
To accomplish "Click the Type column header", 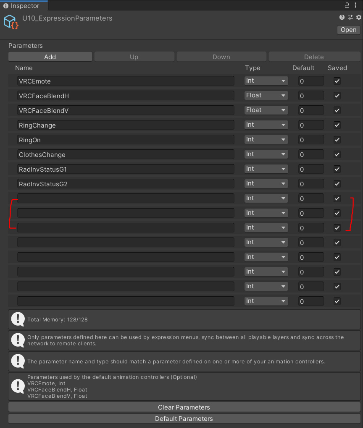I will click(x=253, y=68).
